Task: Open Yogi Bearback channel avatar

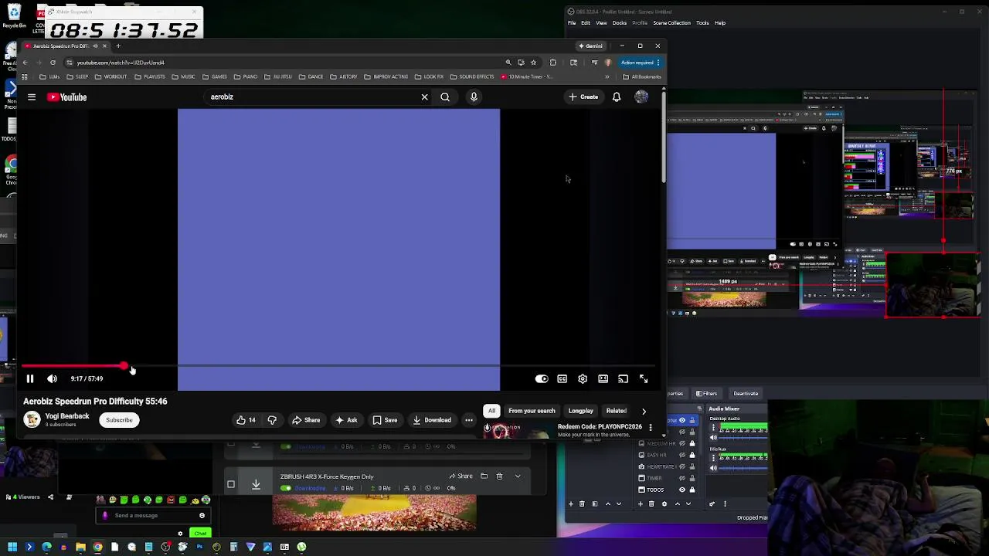Action: (32, 419)
